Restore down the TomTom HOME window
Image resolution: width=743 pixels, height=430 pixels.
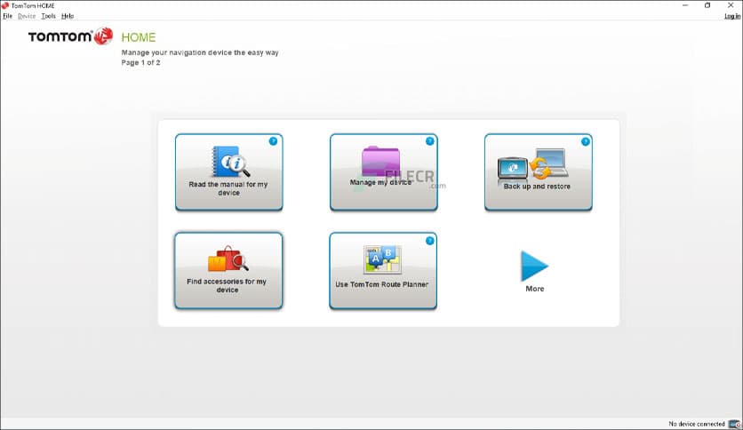(707, 5)
